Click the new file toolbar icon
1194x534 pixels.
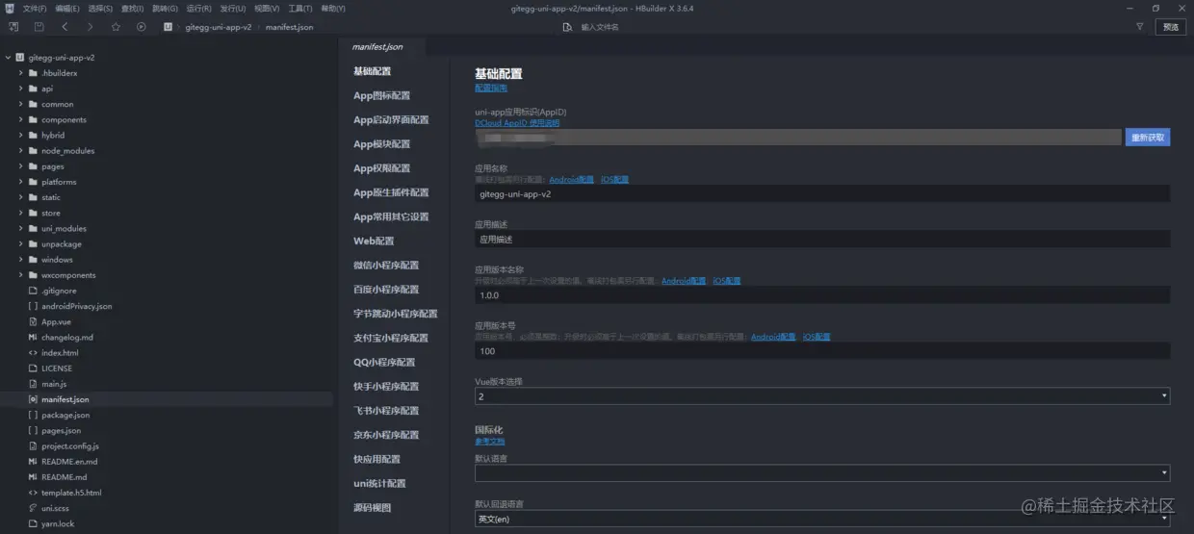coord(12,27)
